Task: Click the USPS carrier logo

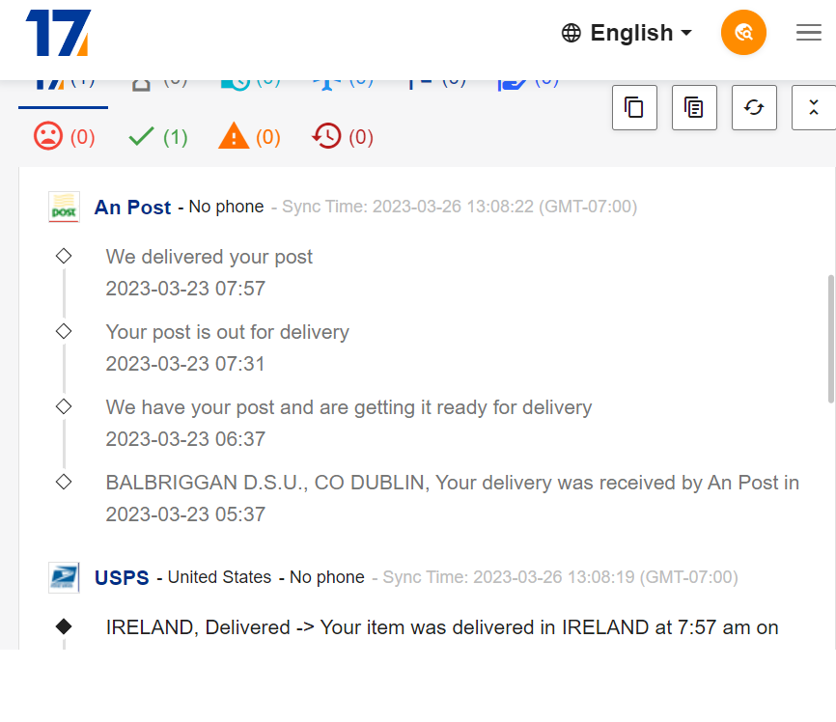Action: [x=64, y=577]
